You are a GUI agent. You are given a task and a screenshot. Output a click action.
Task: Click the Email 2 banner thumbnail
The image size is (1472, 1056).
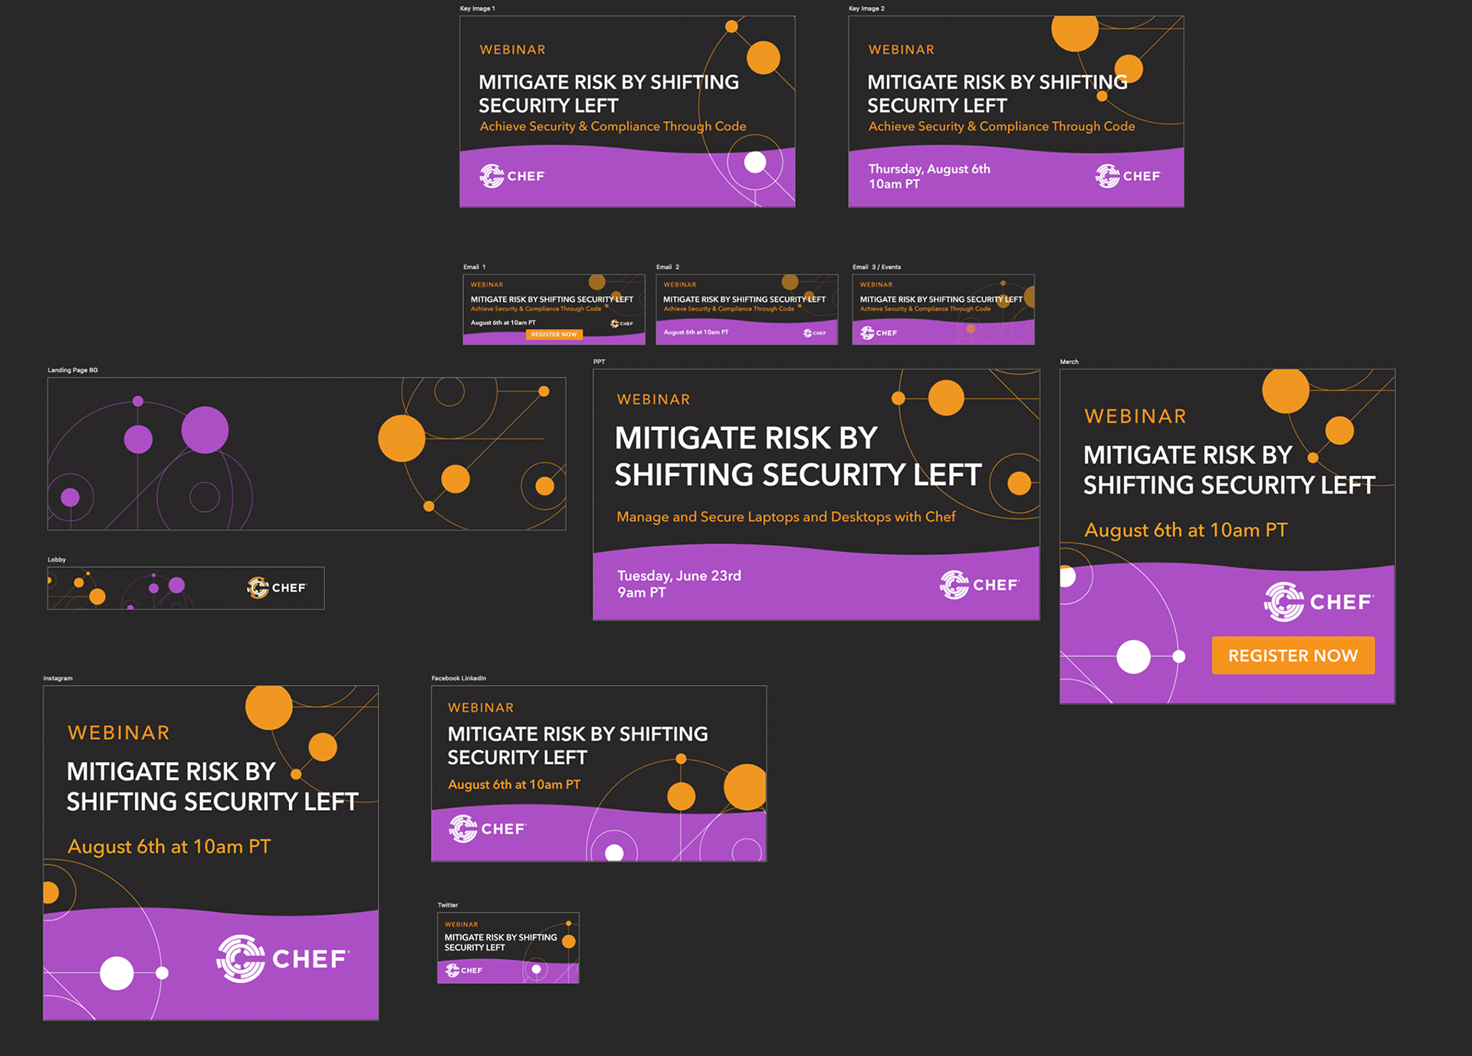747,310
